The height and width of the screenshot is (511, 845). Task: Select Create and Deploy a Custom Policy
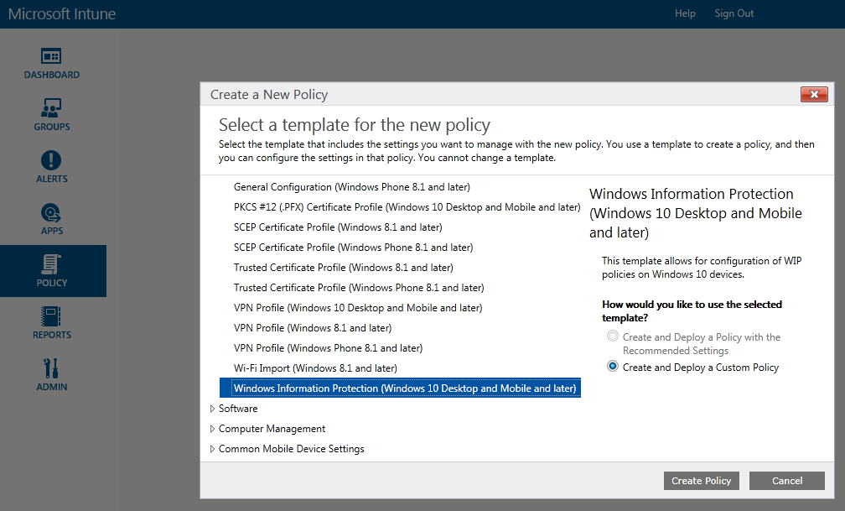pyautogui.click(x=614, y=367)
